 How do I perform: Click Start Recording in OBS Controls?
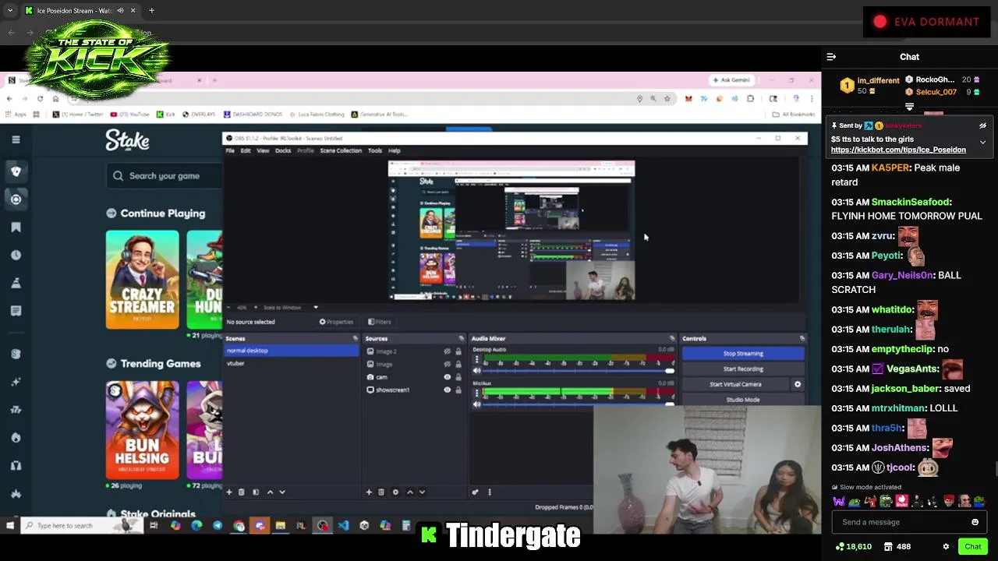click(743, 369)
